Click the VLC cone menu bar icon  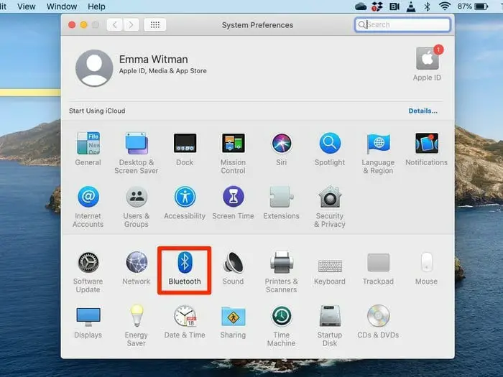411,6
